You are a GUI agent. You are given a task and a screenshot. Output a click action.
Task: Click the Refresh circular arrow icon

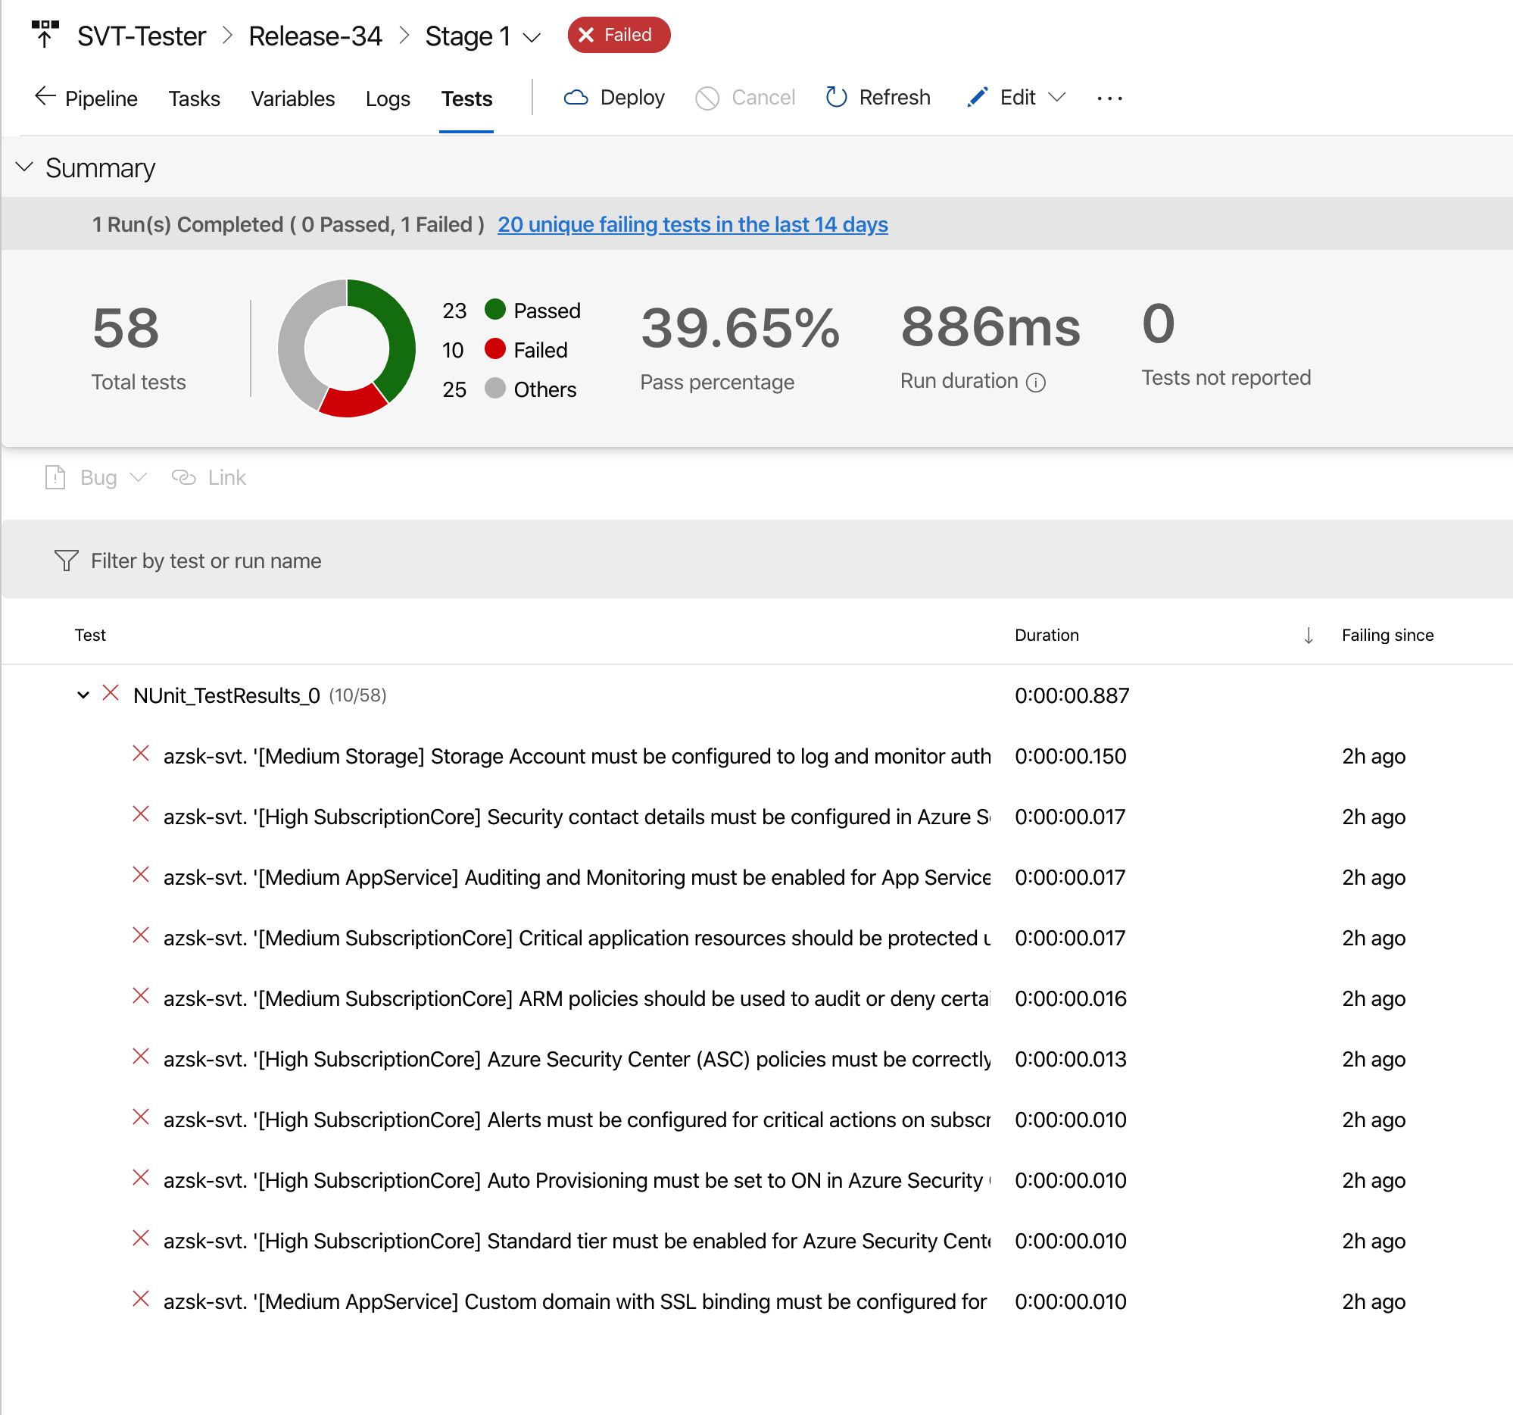tap(836, 98)
